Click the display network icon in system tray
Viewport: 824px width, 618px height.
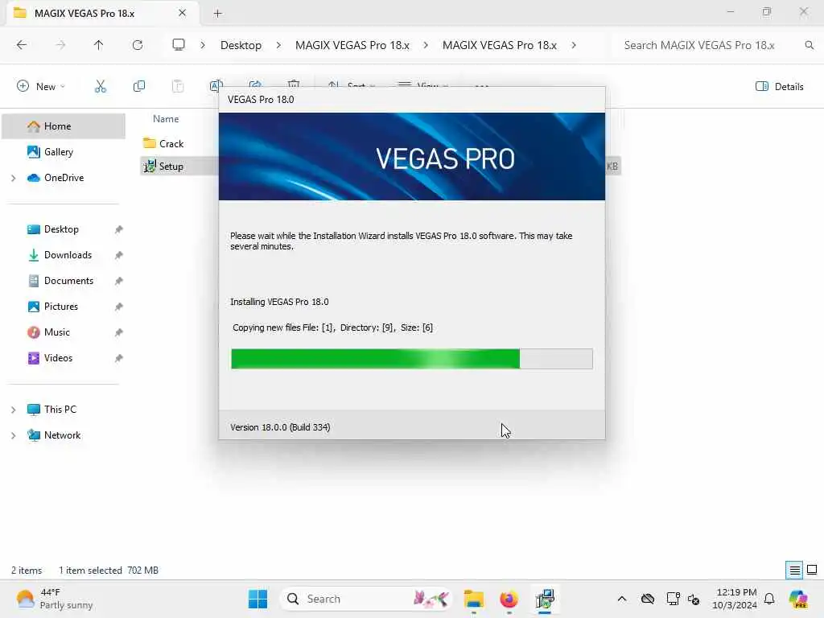673,599
